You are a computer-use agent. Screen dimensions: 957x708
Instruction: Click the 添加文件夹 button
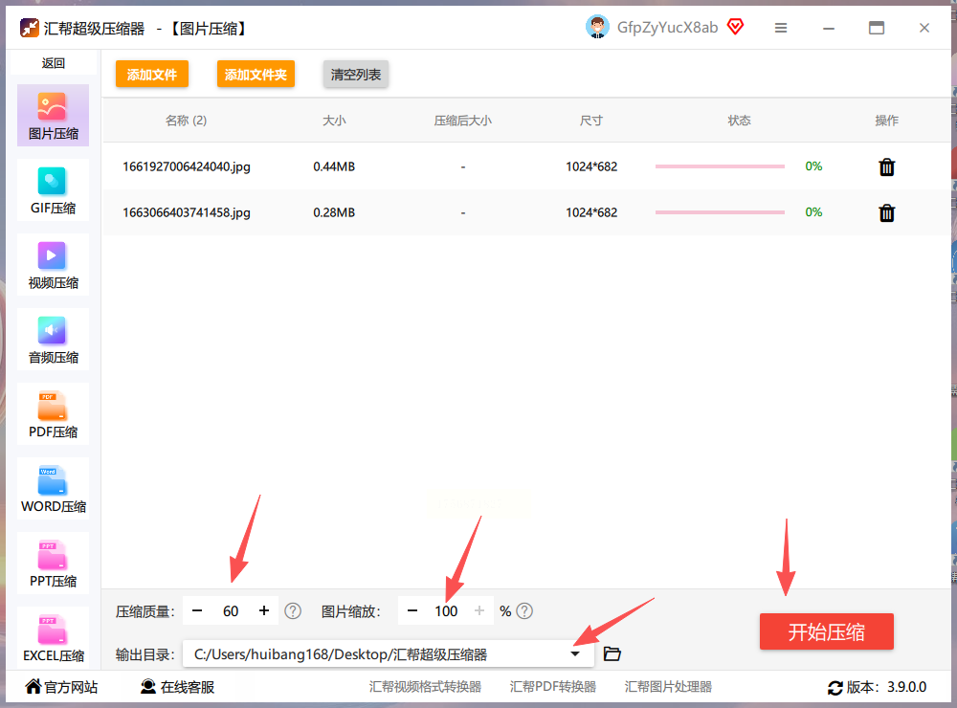click(x=256, y=75)
